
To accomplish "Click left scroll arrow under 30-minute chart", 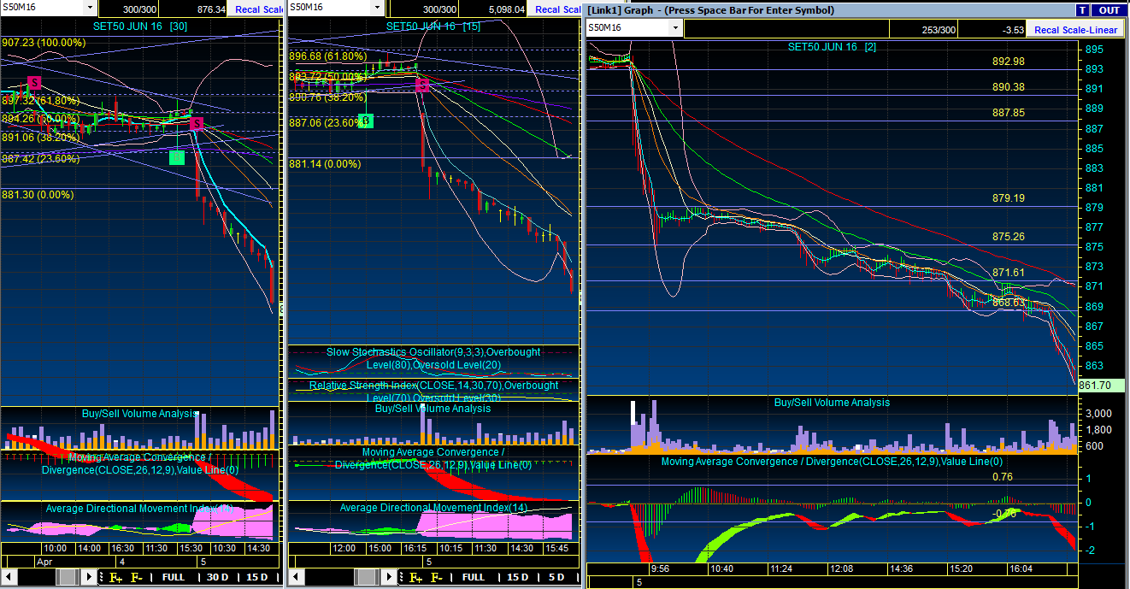I will (x=7, y=578).
